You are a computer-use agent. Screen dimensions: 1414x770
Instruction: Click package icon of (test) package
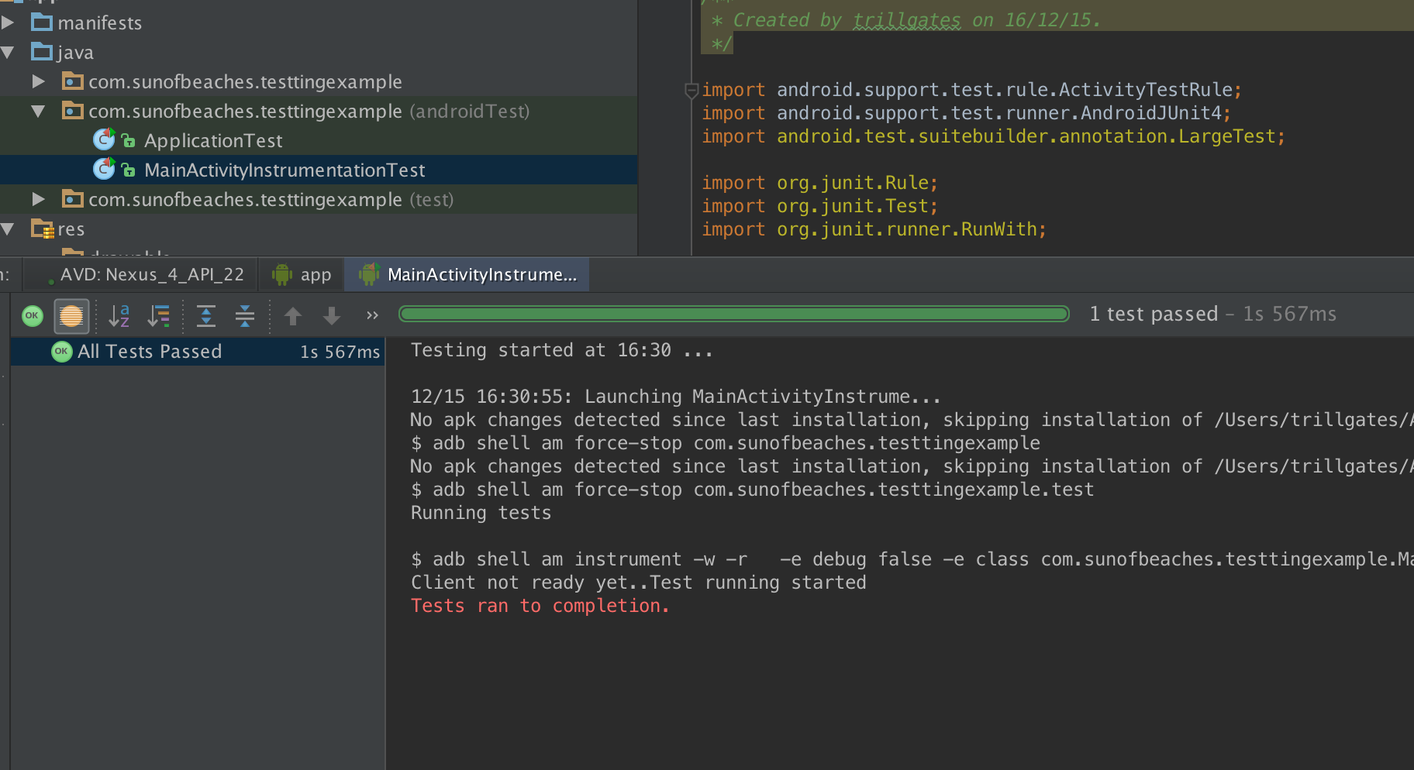[x=72, y=199]
